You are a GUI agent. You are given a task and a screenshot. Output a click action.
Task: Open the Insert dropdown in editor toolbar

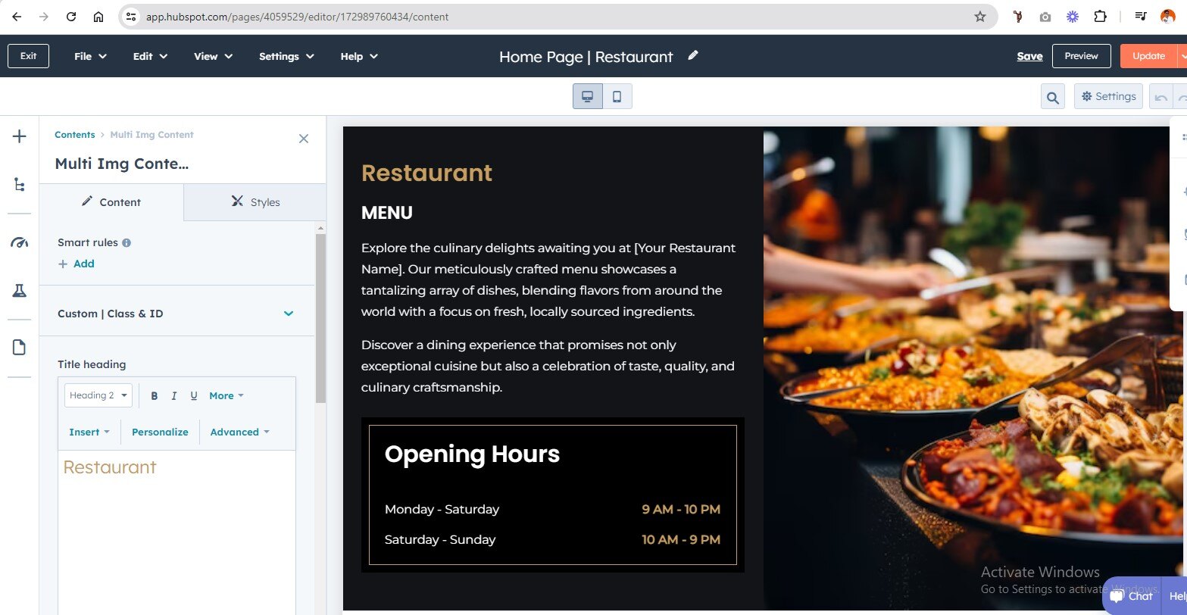(89, 432)
